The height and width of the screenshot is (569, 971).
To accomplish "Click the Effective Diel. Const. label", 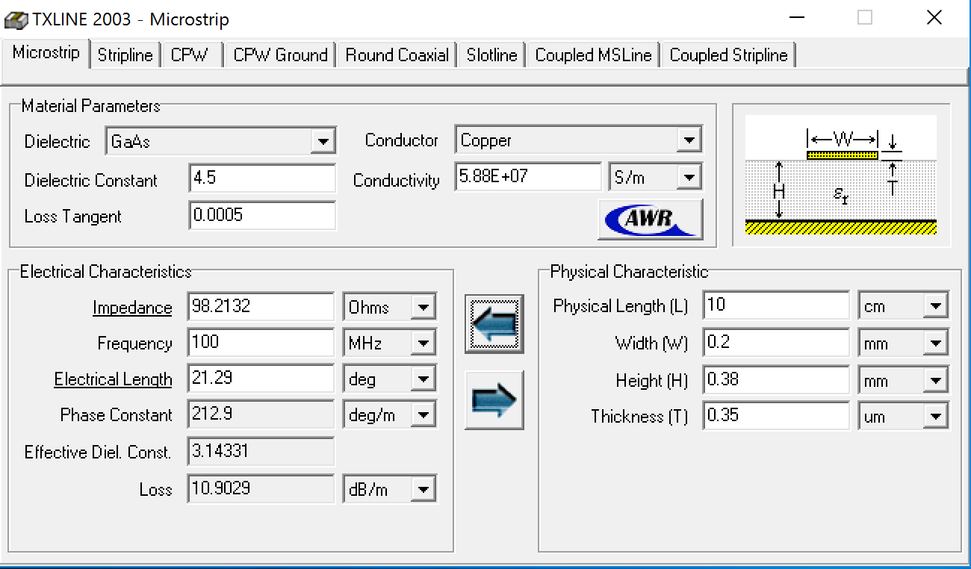I will pos(98,453).
